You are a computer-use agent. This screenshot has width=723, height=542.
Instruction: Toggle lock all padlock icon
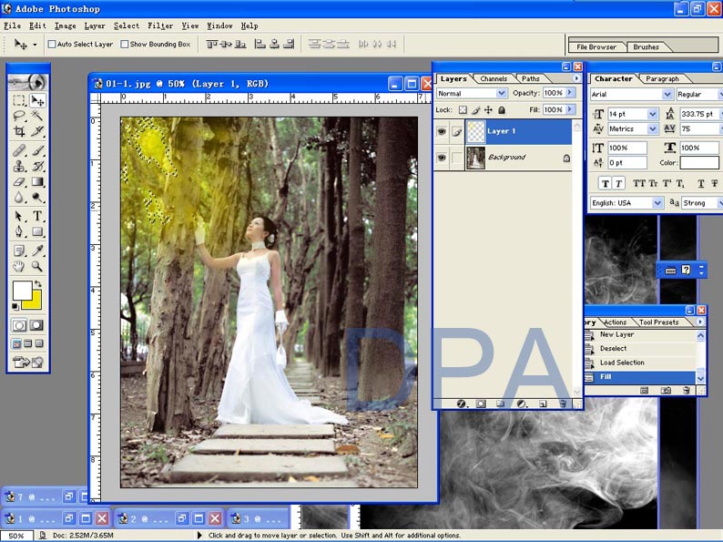502,110
